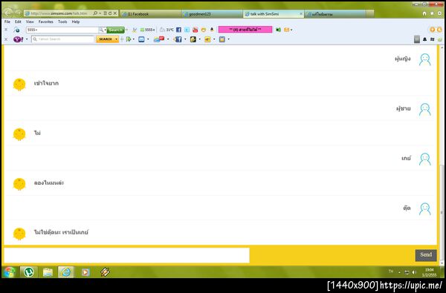Click the weather 31°C toolbar item
The width and height of the screenshot is (446, 293).
[x=167, y=30]
